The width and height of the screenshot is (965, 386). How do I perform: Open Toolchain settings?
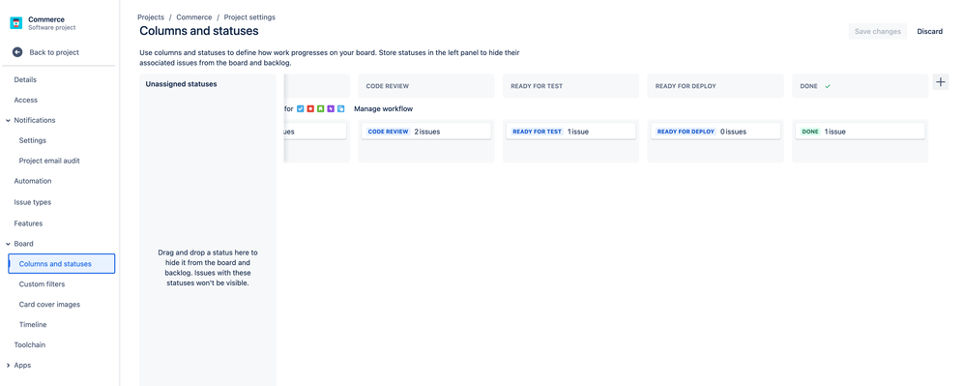30,344
